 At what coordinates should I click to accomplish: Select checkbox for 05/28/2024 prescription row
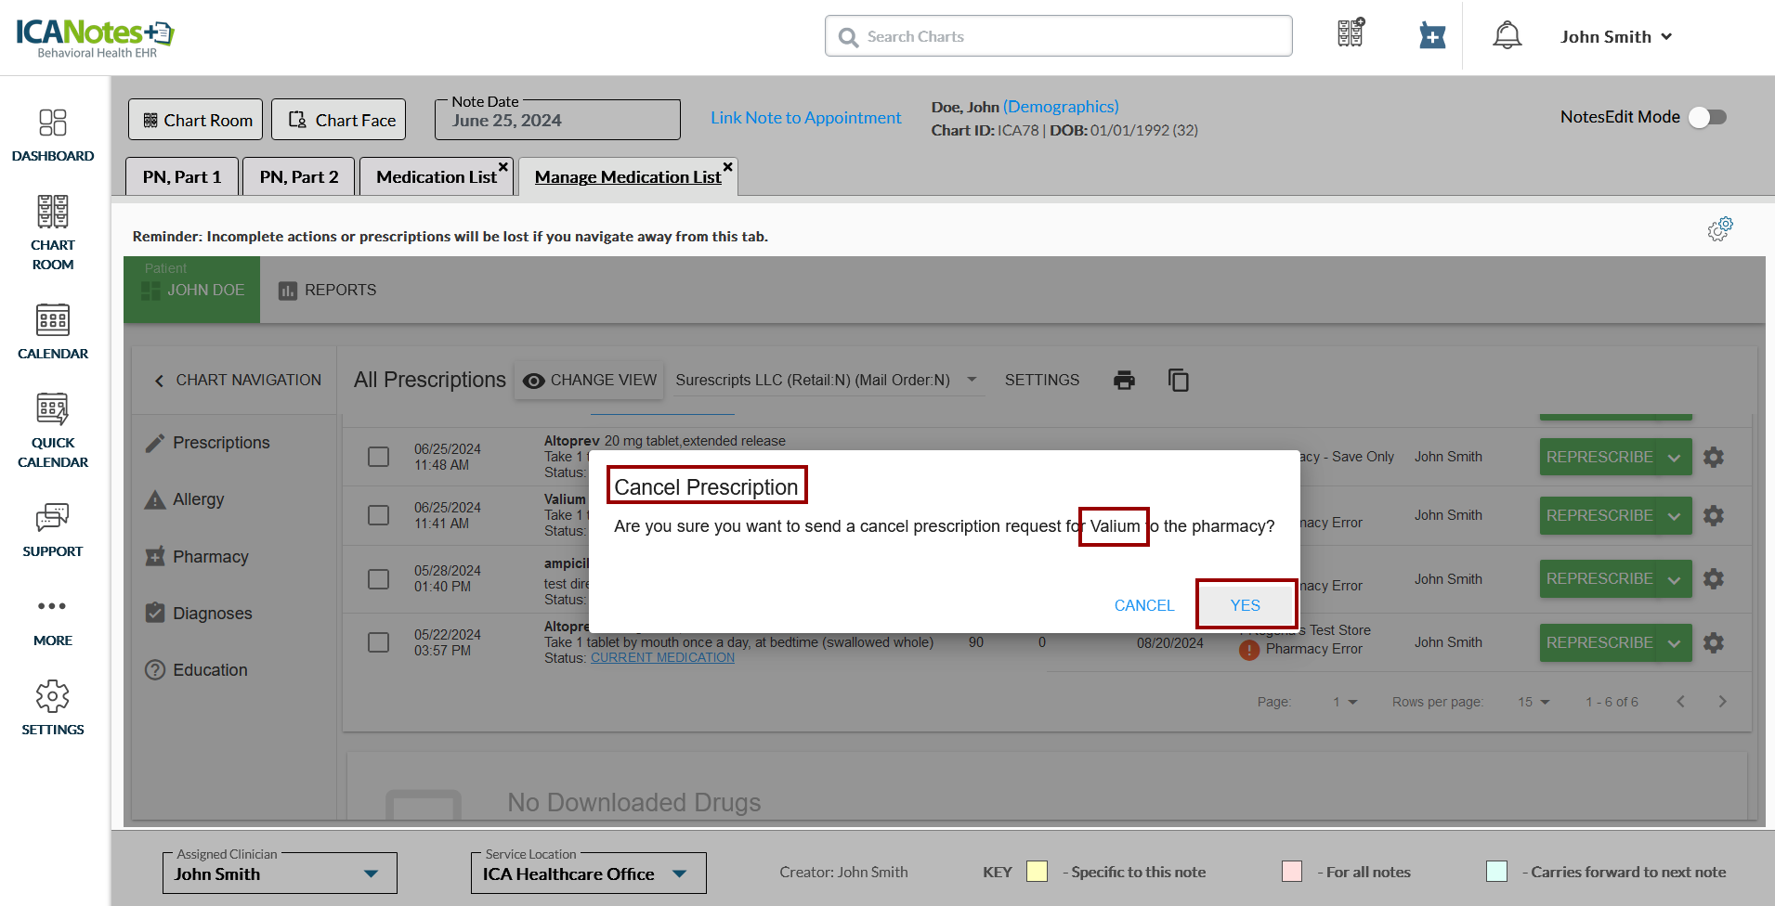point(378,579)
